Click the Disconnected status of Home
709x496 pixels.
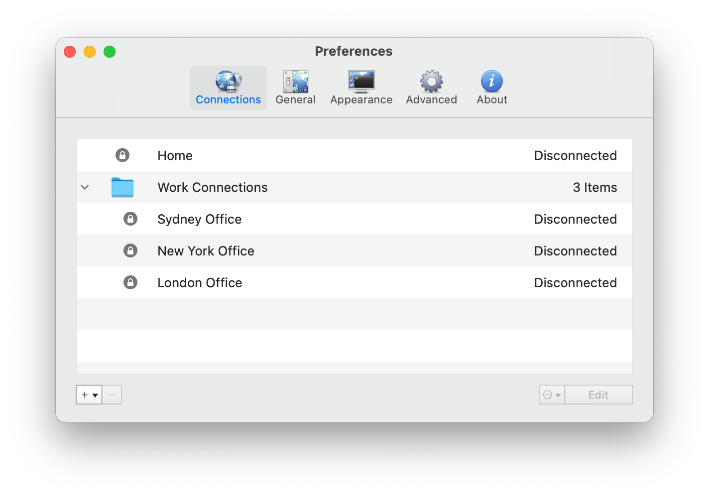(x=576, y=156)
